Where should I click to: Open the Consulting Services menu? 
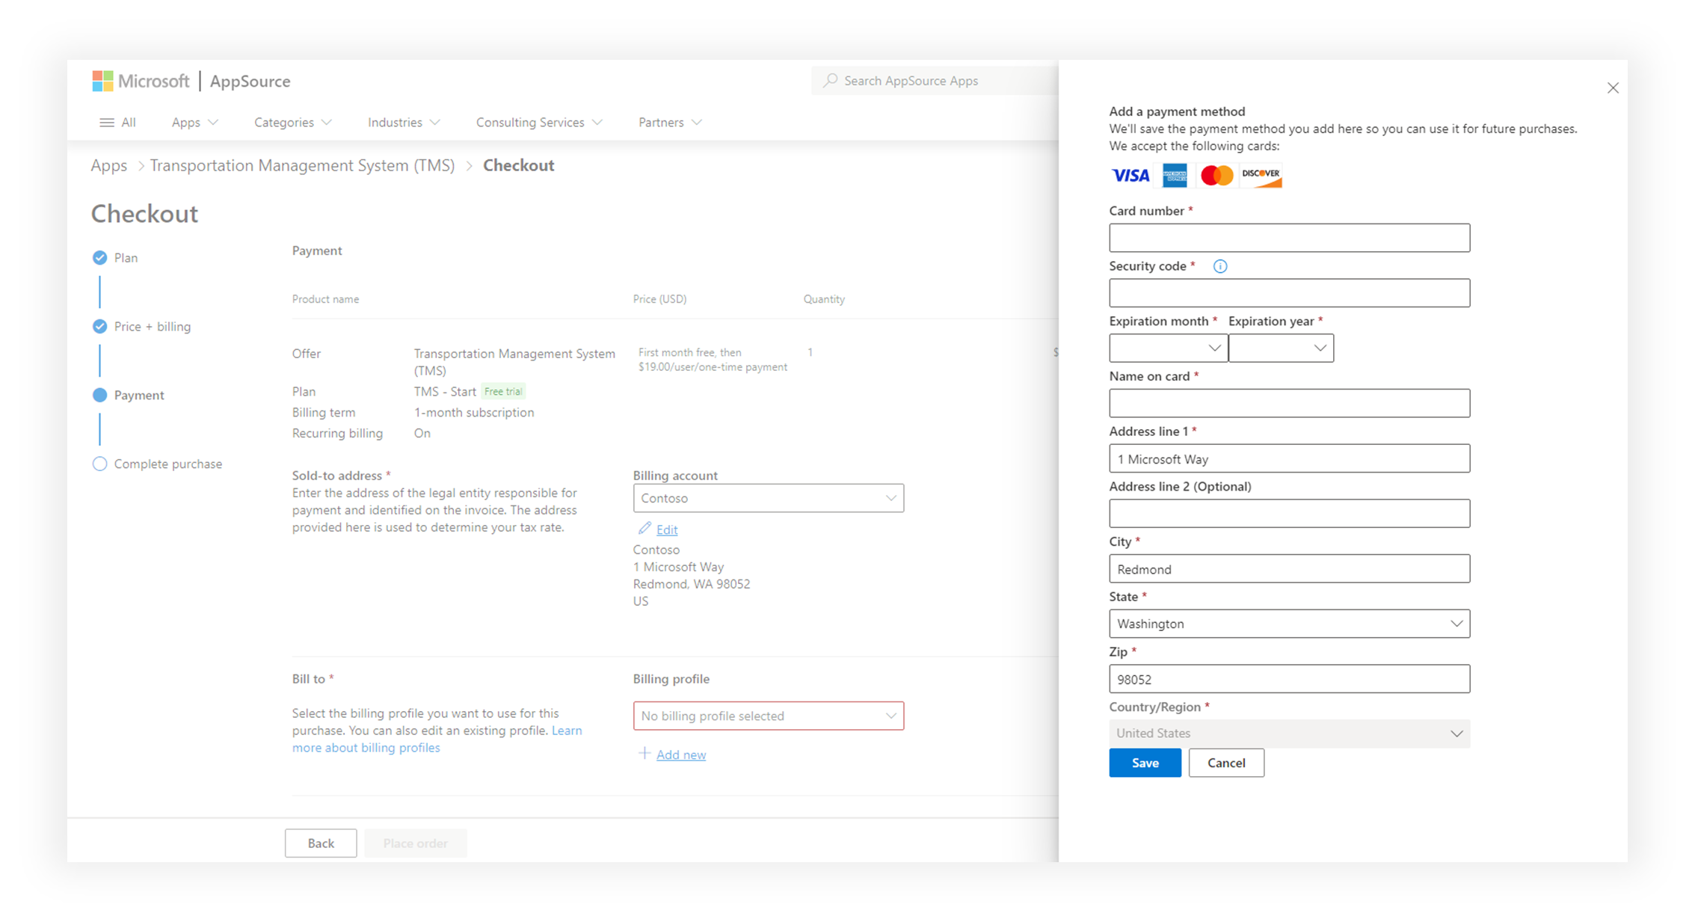pyautogui.click(x=538, y=122)
